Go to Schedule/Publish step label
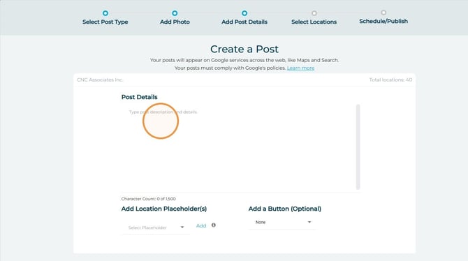This screenshot has height=261, width=468. tap(383, 21)
